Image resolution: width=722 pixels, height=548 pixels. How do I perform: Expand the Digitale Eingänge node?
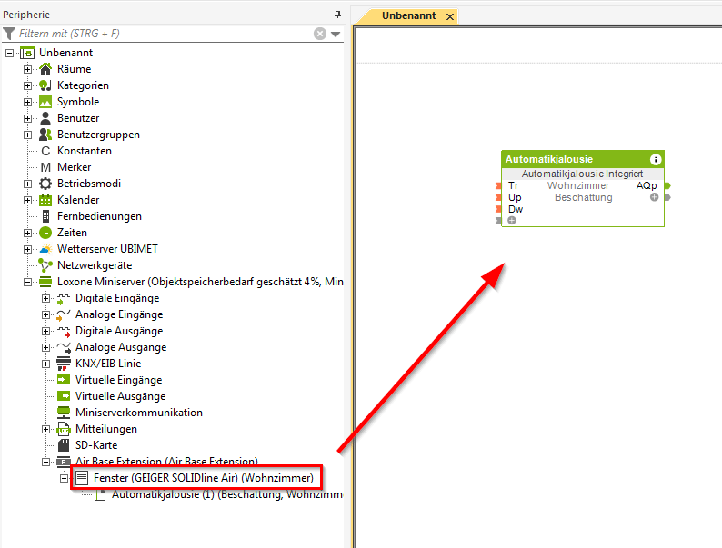pos(45,298)
